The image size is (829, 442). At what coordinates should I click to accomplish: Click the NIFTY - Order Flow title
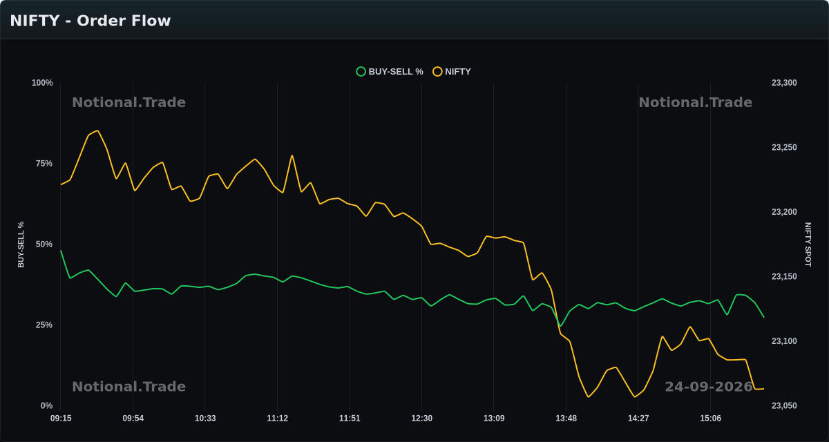click(90, 21)
